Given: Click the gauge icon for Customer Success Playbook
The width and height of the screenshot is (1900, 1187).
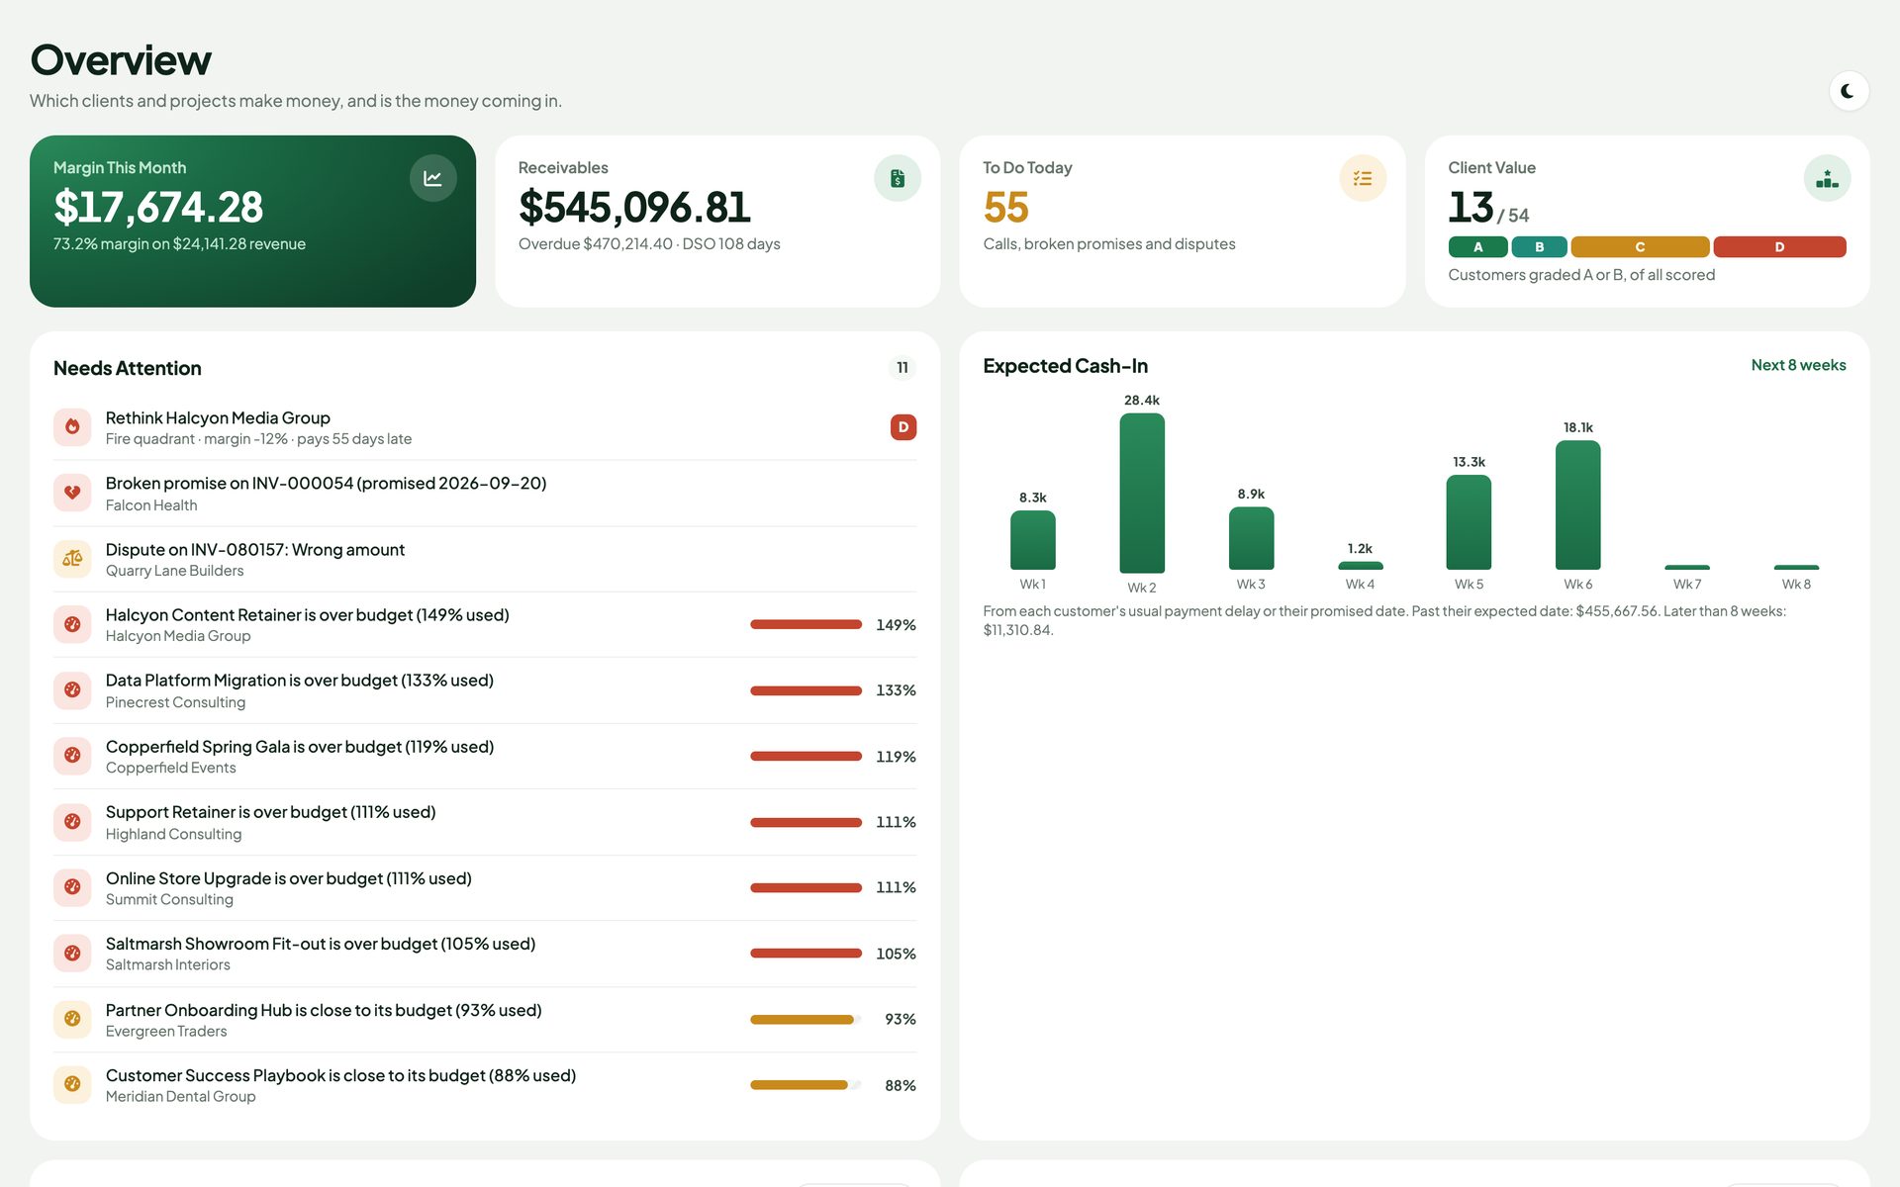Looking at the screenshot, I should click(72, 1085).
